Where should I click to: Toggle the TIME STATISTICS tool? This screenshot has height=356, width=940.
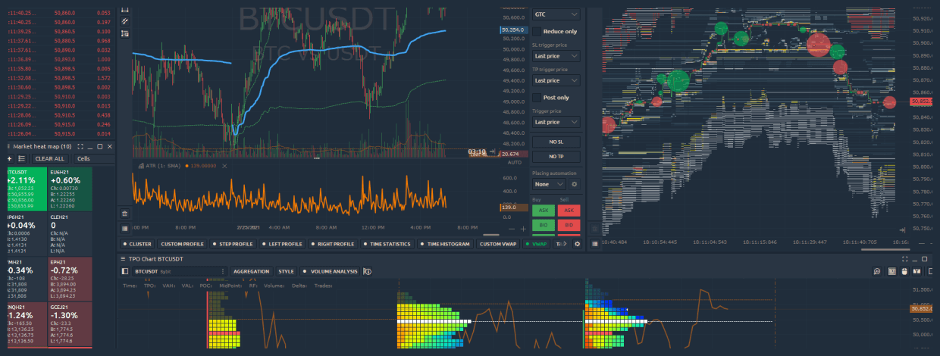point(387,244)
